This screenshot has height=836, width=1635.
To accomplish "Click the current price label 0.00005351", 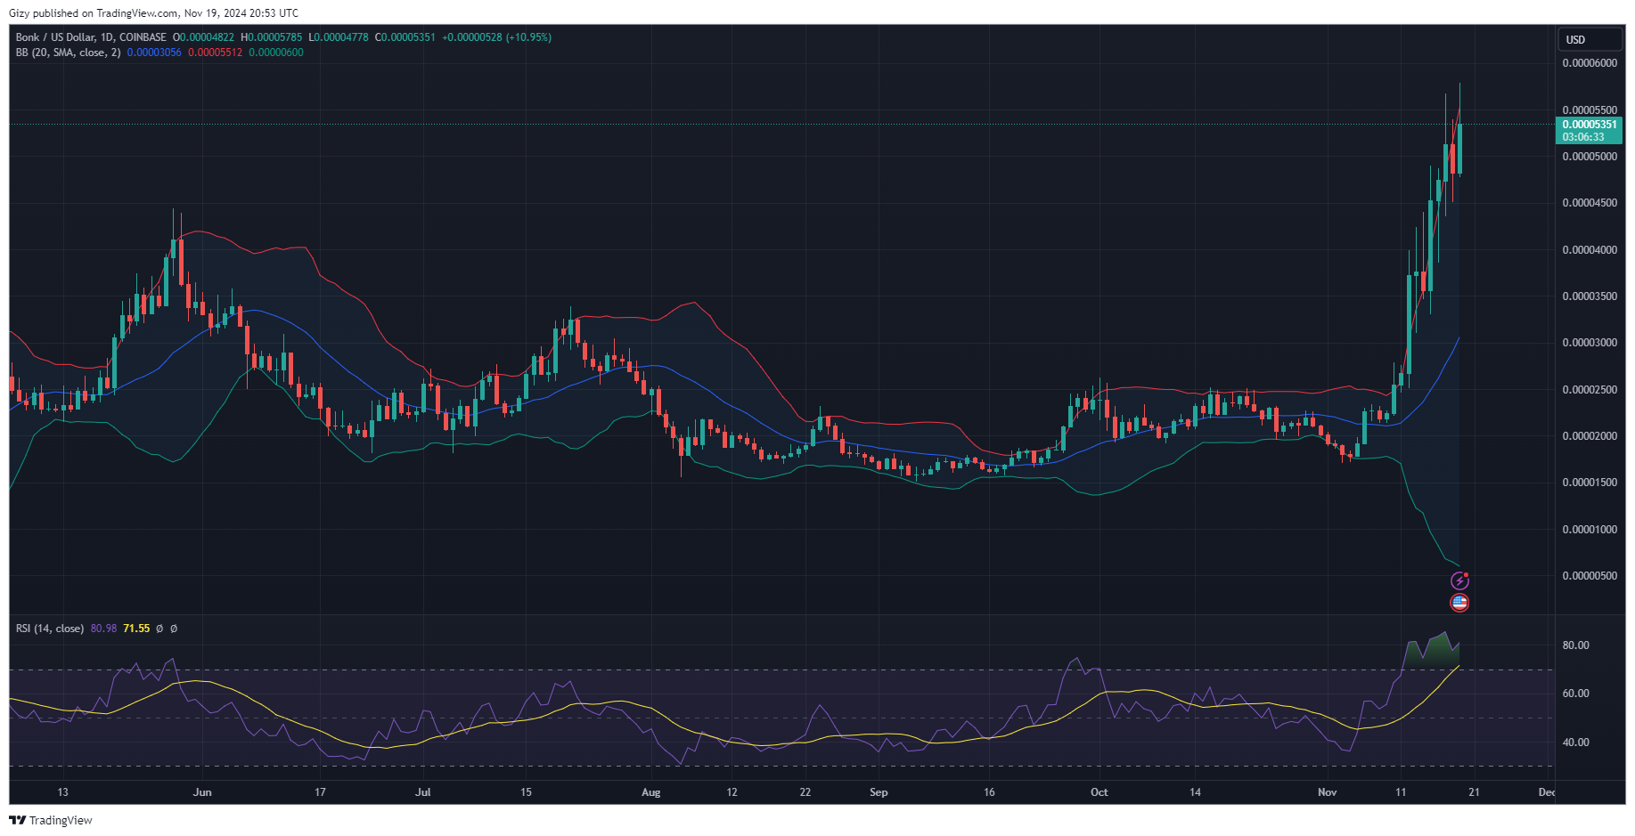I will pos(1590,125).
